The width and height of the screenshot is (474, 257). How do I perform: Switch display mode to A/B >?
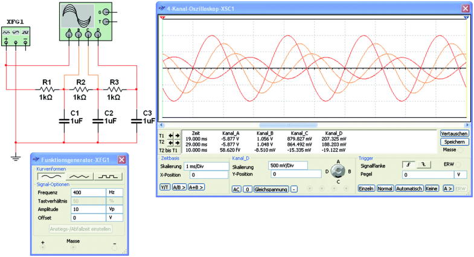pyautogui.click(x=179, y=187)
